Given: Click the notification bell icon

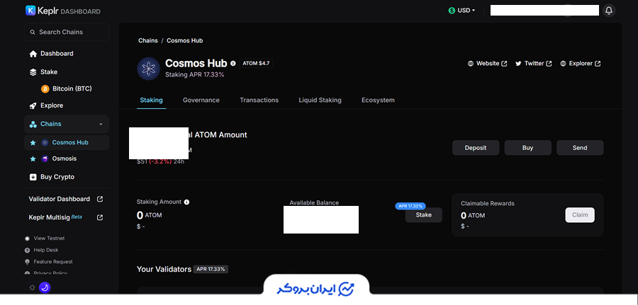Looking at the screenshot, I should point(609,11).
